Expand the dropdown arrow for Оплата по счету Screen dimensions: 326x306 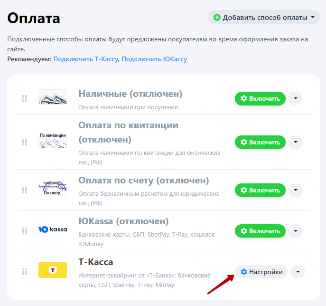point(296,190)
